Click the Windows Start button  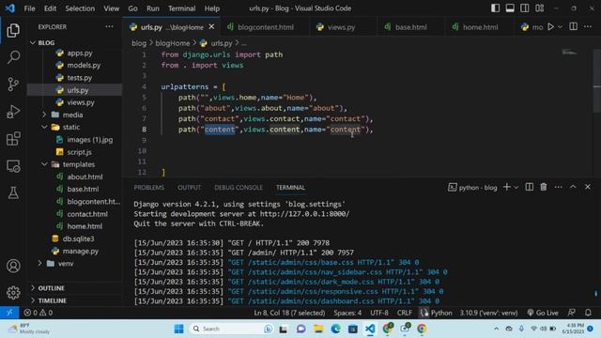click(x=178, y=329)
